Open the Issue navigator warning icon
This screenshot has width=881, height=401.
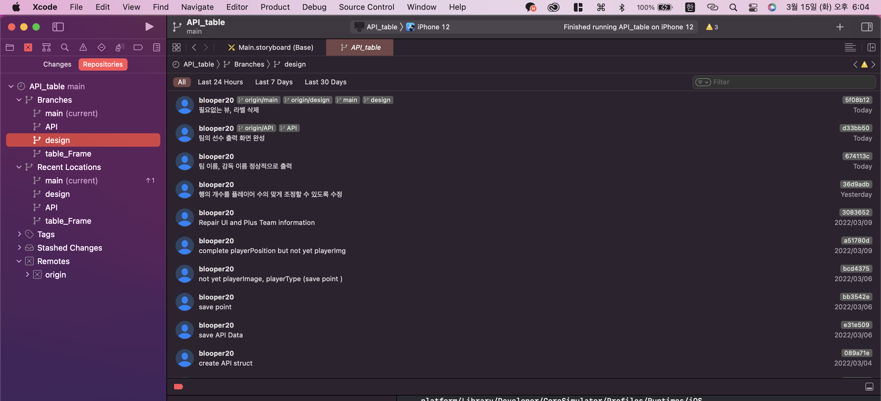pyautogui.click(x=83, y=47)
